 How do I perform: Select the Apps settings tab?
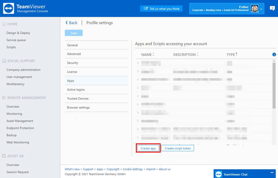pyautogui.click(x=96, y=81)
